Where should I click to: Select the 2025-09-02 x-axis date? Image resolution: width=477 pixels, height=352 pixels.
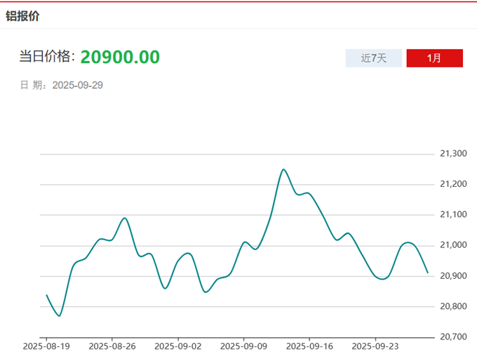point(178,346)
